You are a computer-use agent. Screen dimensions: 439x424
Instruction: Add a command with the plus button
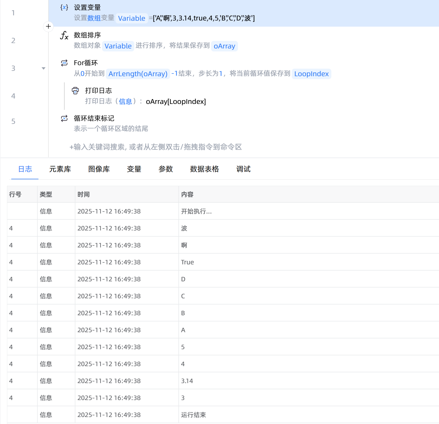pos(48,26)
